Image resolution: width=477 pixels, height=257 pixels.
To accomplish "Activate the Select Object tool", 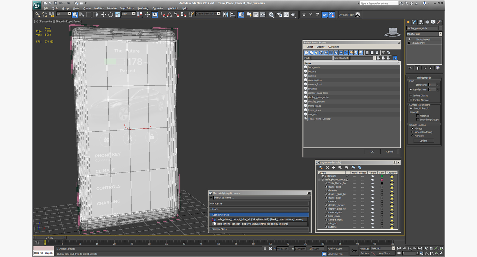I will tap(75, 14).
